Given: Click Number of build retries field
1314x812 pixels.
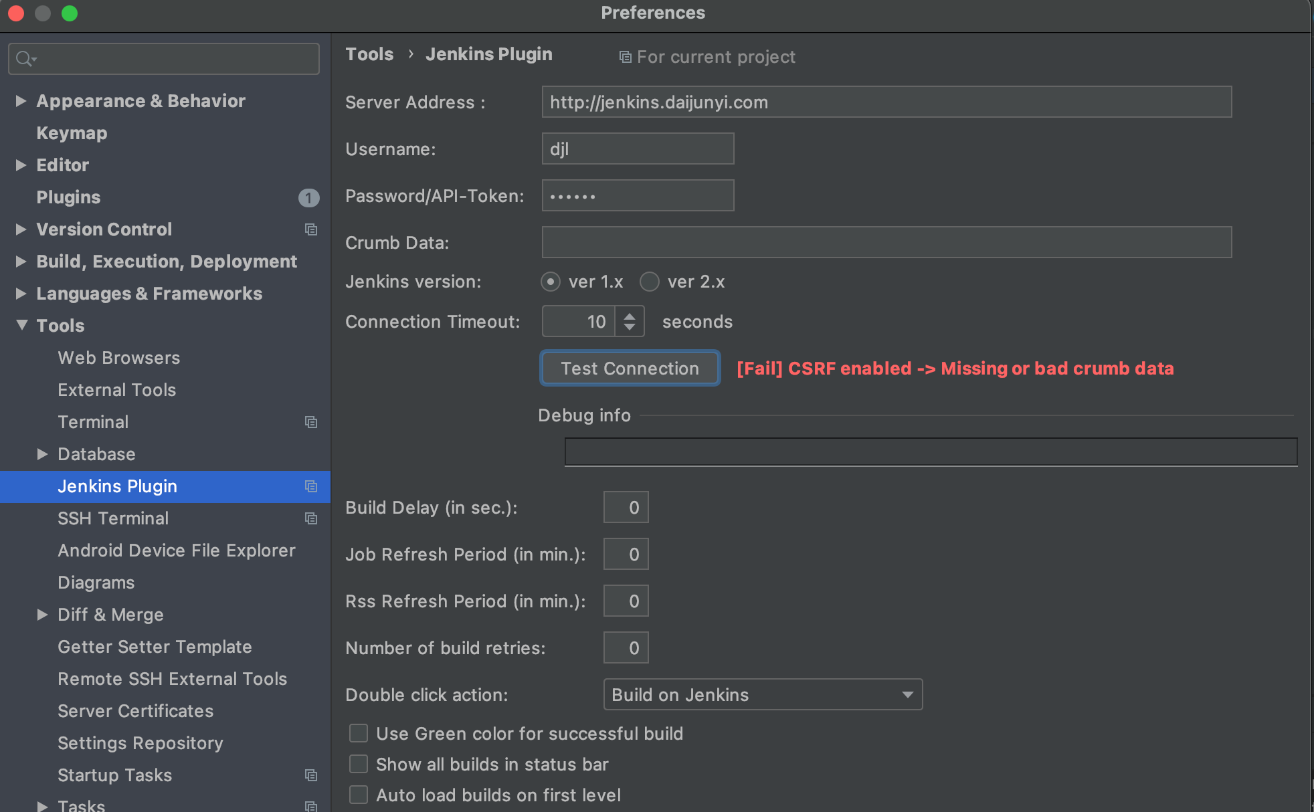Looking at the screenshot, I should tap(626, 647).
